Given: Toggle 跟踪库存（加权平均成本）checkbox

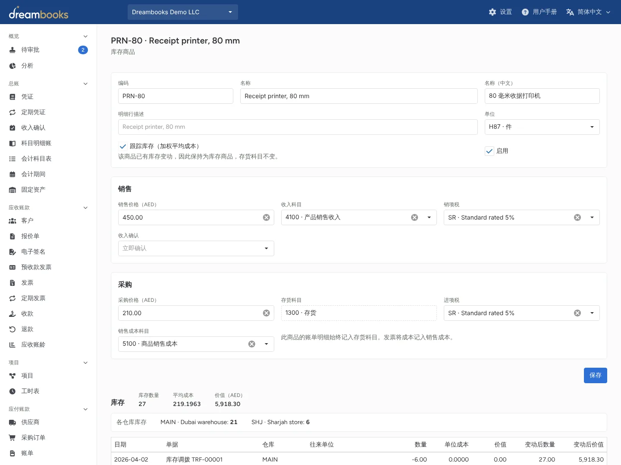Looking at the screenshot, I should pos(123,146).
